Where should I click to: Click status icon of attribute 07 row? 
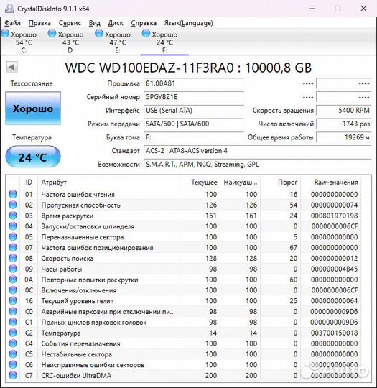13,247
